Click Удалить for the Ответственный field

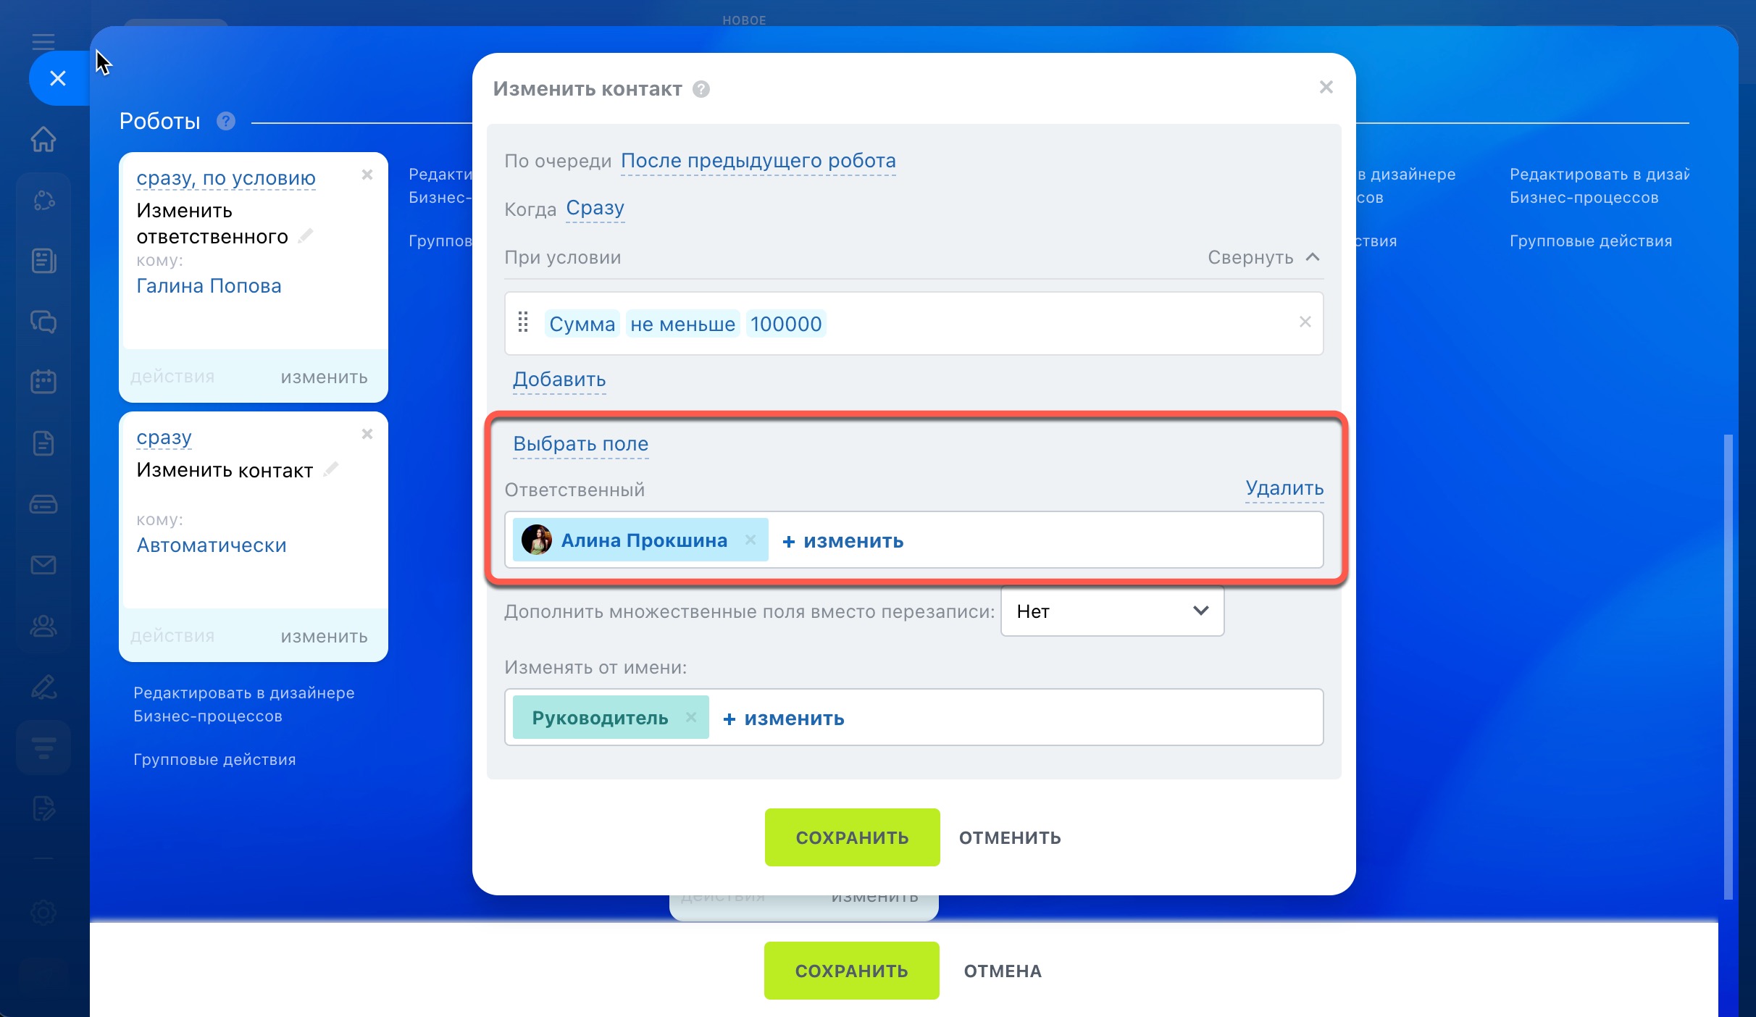point(1284,488)
